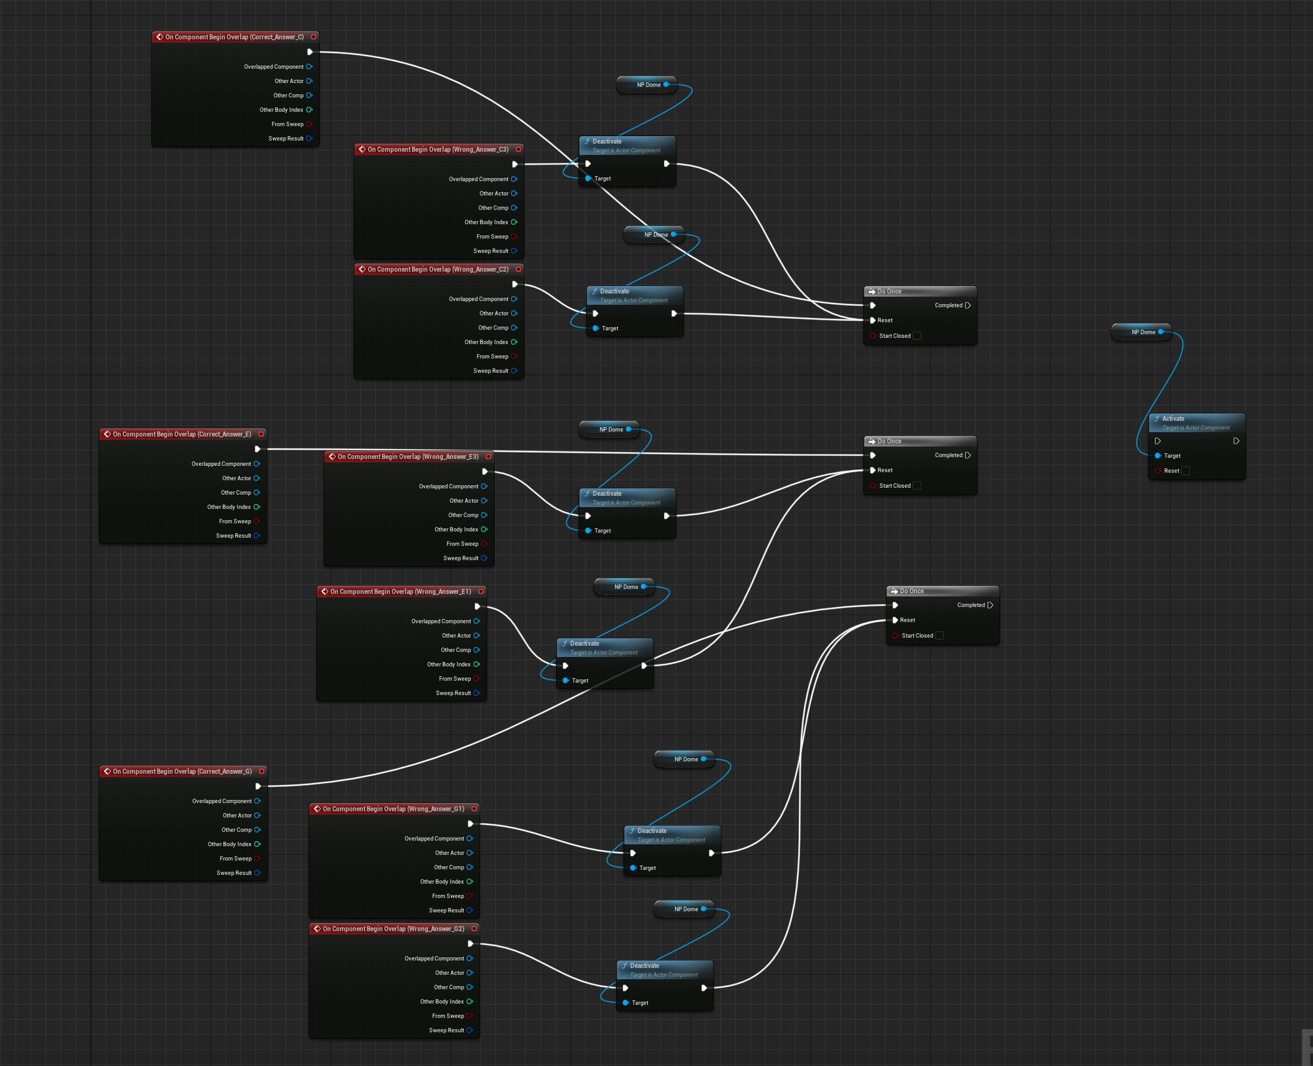Click Target pin on the Activate node
This screenshot has height=1066, width=1313.
coord(1158,456)
